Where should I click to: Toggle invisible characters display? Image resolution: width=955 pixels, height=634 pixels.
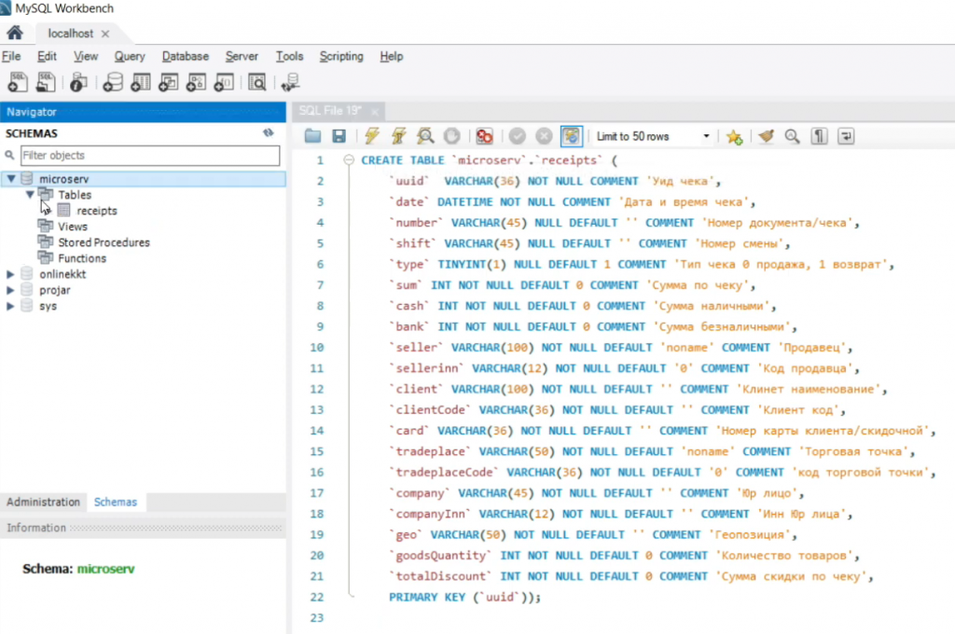pyautogui.click(x=819, y=136)
